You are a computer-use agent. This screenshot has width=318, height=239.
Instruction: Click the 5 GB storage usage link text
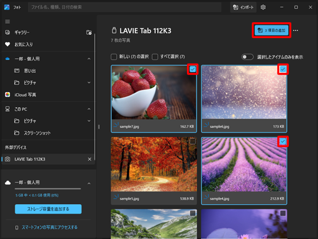click(x=37, y=195)
